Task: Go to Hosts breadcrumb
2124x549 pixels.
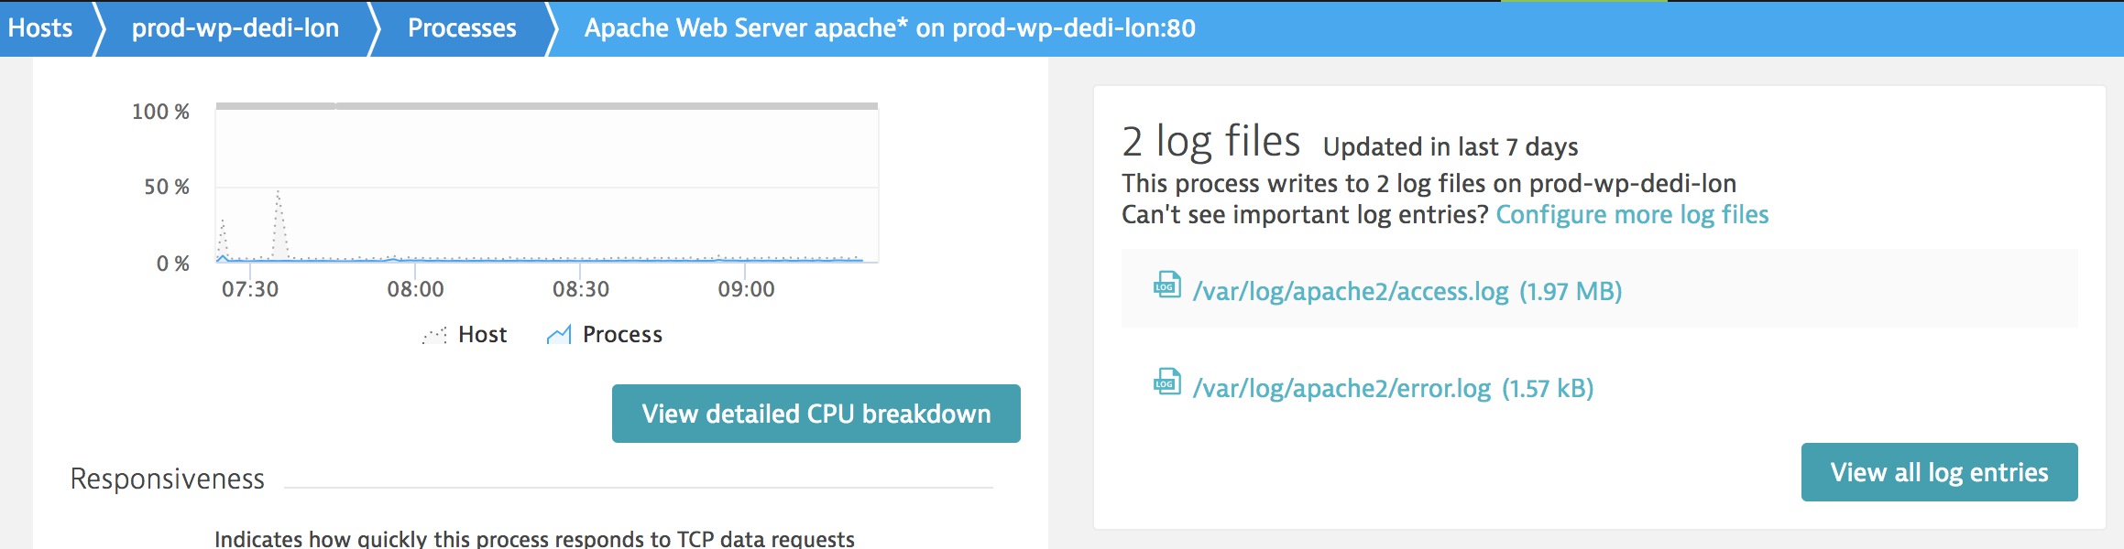Action: [x=40, y=28]
